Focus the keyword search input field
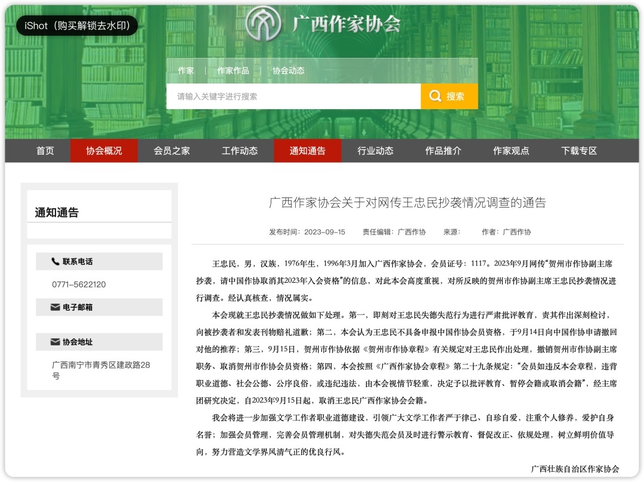 [292, 96]
